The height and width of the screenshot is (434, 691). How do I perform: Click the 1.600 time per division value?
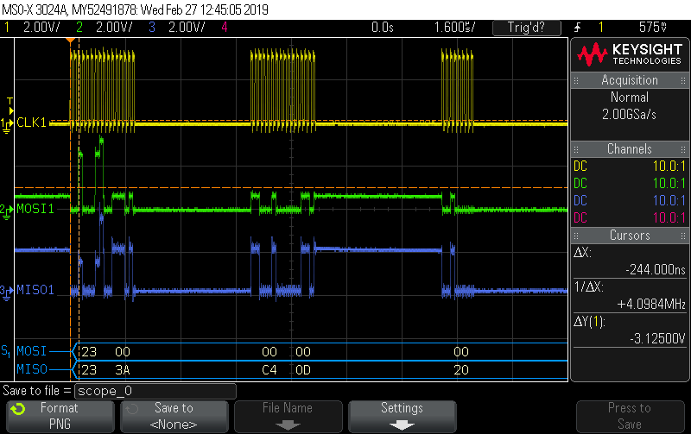pyautogui.click(x=455, y=28)
